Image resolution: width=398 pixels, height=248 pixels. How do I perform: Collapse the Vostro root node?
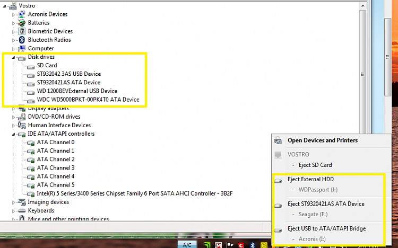click(x=4, y=6)
